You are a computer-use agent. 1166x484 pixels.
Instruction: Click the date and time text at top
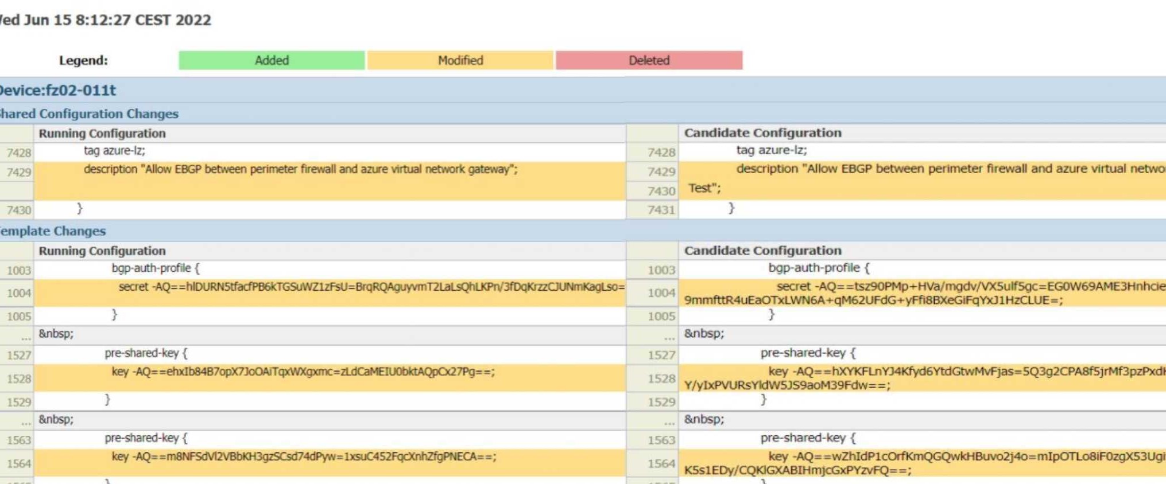pos(106,20)
